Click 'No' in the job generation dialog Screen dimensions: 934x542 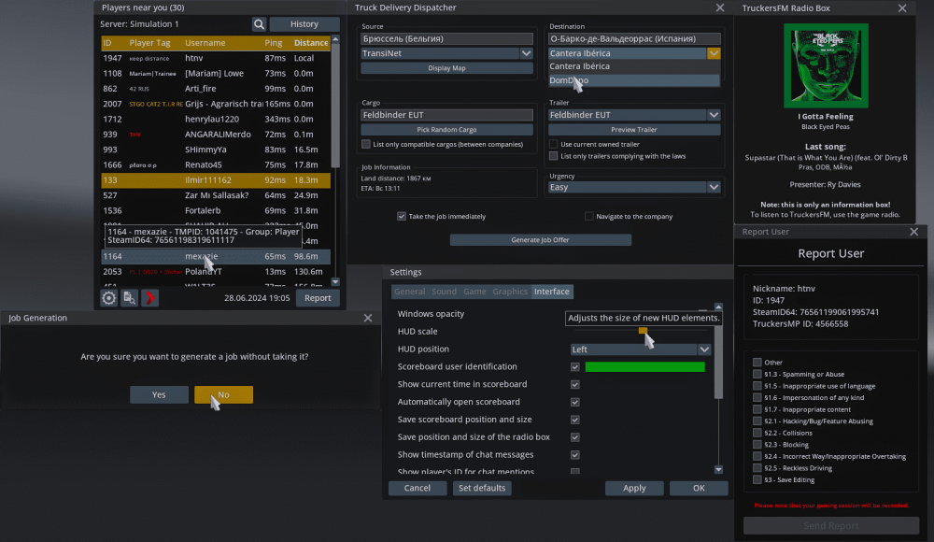(223, 394)
